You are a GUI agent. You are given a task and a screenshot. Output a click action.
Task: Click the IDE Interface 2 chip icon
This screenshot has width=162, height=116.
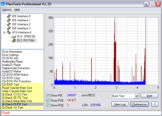(x=9, y=24)
